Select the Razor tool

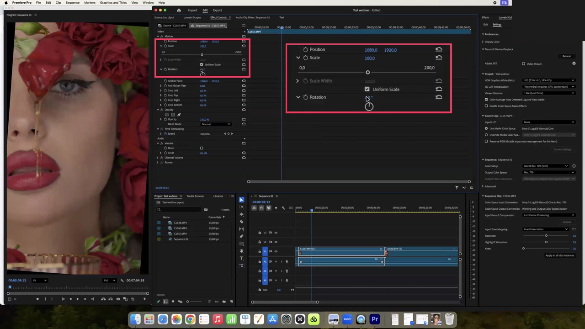click(241, 222)
